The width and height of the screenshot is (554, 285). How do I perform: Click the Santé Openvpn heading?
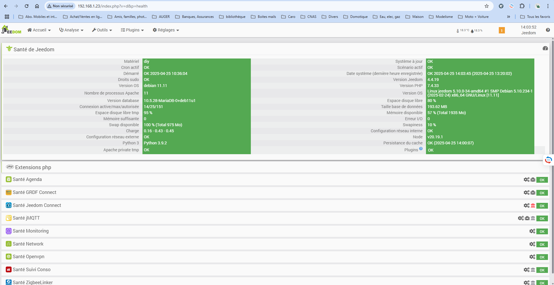tap(29, 257)
